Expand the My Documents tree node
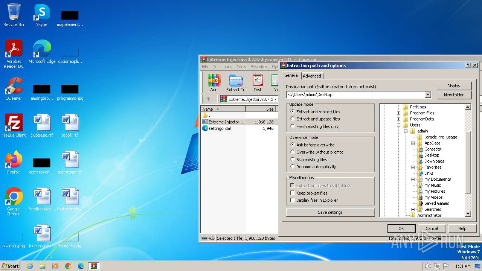482x271 pixels. pyautogui.click(x=413, y=179)
